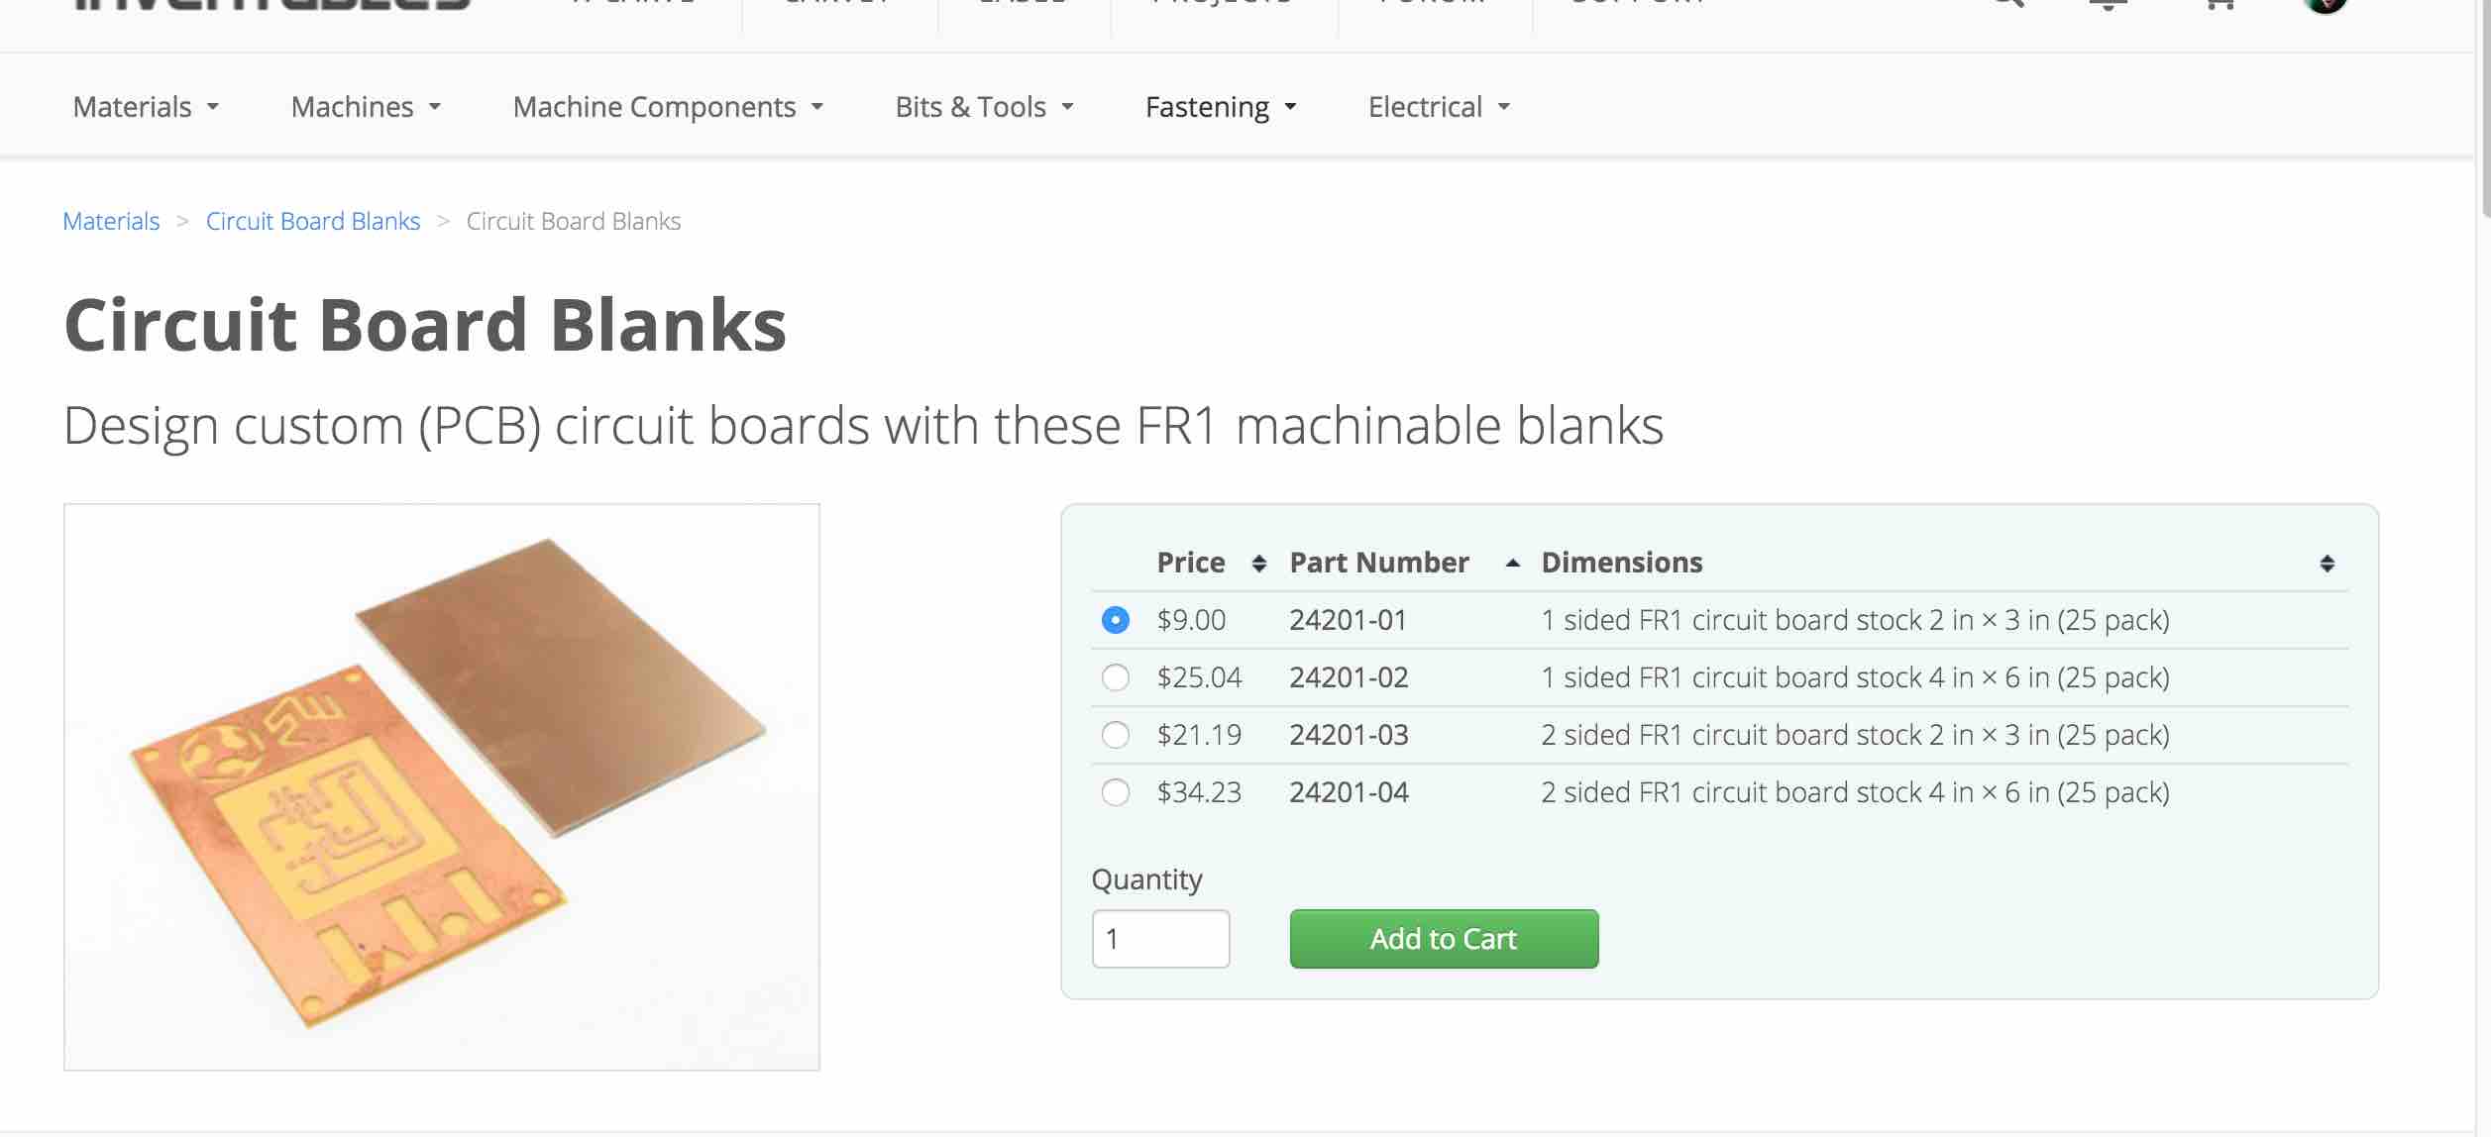Go to Materials breadcrumb link
Viewport: 2491px width, 1137px height.
pos(111,221)
